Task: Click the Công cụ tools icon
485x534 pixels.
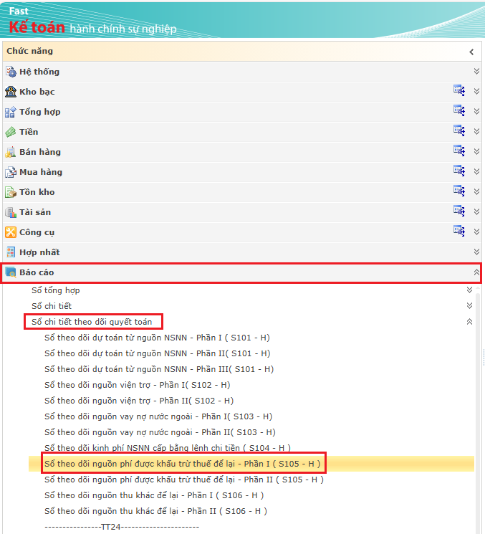Action: 11,233
